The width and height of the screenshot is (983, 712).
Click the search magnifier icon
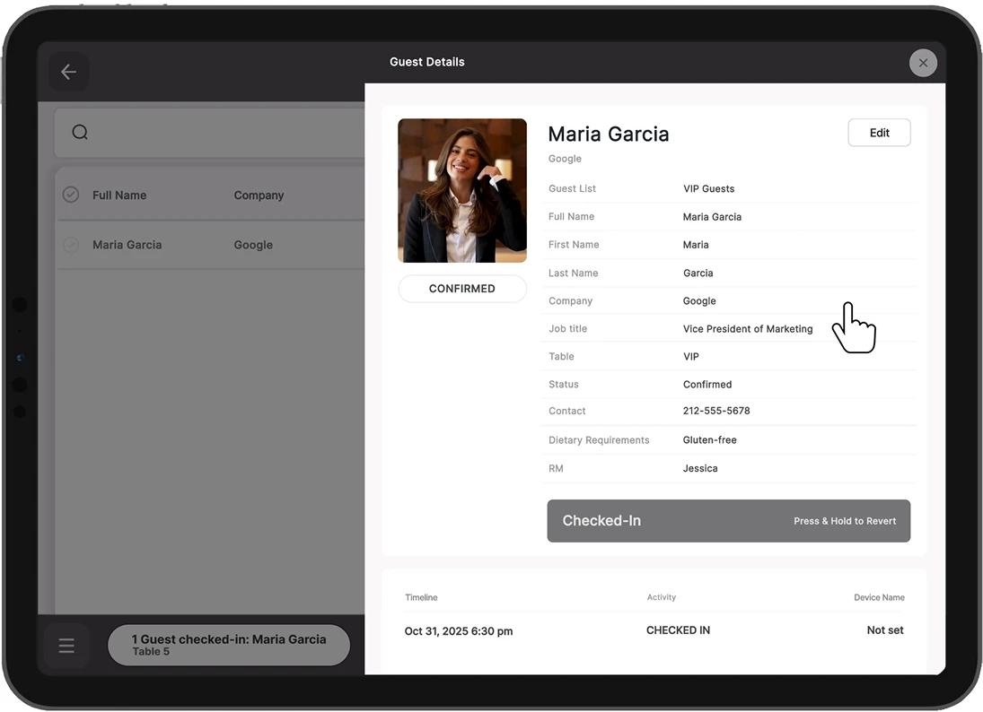coord(80,133)
